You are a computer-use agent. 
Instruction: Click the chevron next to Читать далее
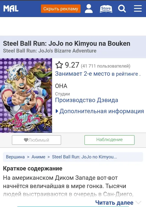[x=138, y=203]
